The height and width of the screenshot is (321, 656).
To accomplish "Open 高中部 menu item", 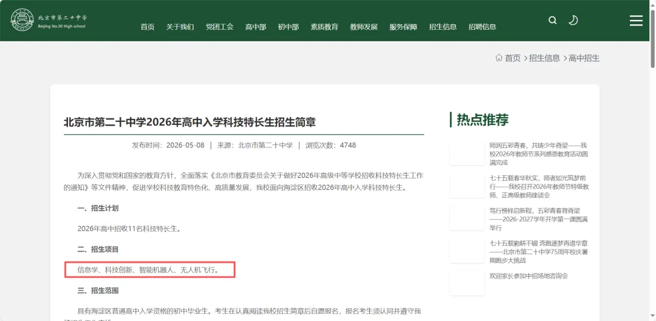I will (x=256, y=27).
